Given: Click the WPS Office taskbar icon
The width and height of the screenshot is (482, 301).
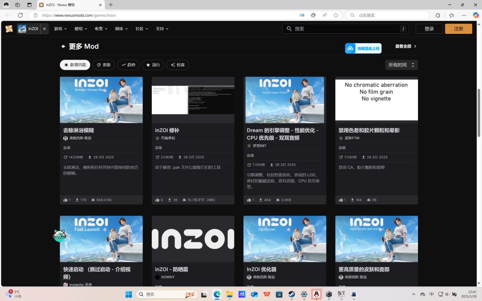Looking at the screenshot, I should pyautogui.click(x=267, y=294).
